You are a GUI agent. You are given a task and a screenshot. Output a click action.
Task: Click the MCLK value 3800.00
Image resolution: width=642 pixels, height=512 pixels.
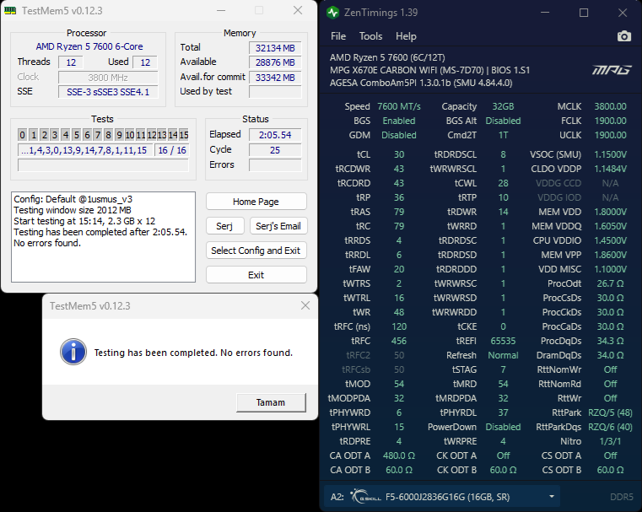click(610, 106)
